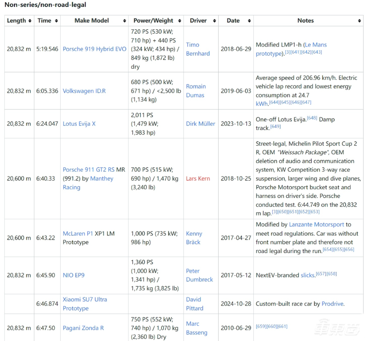
Task: Sort table by Length column arrows
Action: [30, 21]
